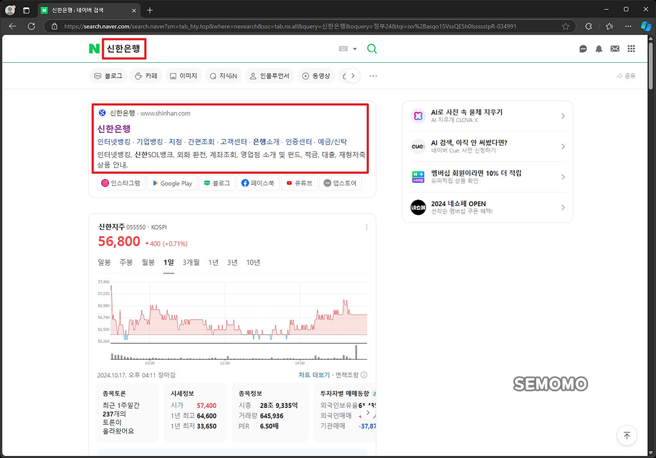This screenshot has width=656, height=458.
Task: Open the favorites list icon in toolbar
Action: pos(609,26)
